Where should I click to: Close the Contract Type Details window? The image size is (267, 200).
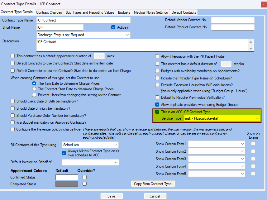tap(264, 5)
